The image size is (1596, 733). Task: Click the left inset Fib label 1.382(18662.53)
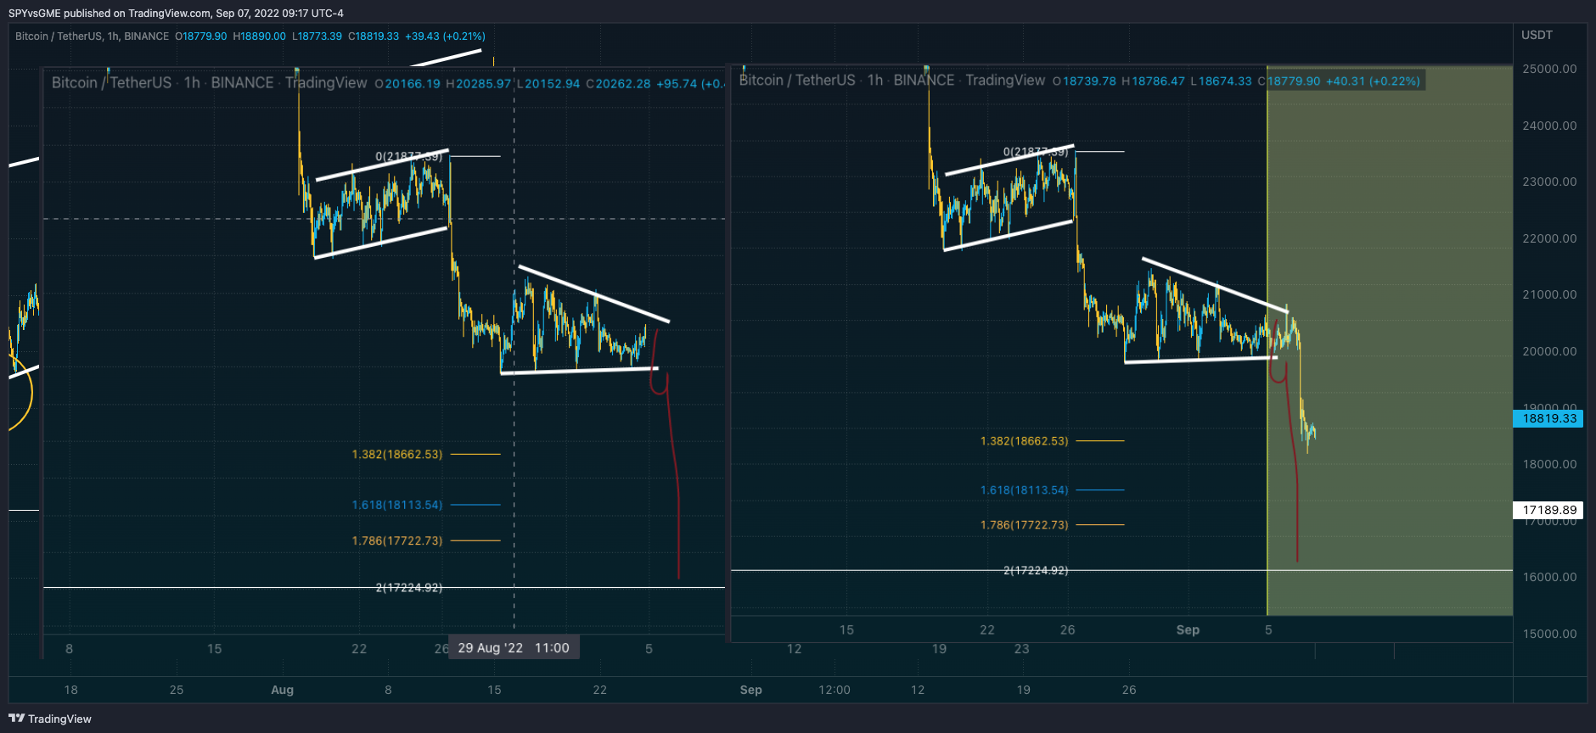(x=397, y=455)
